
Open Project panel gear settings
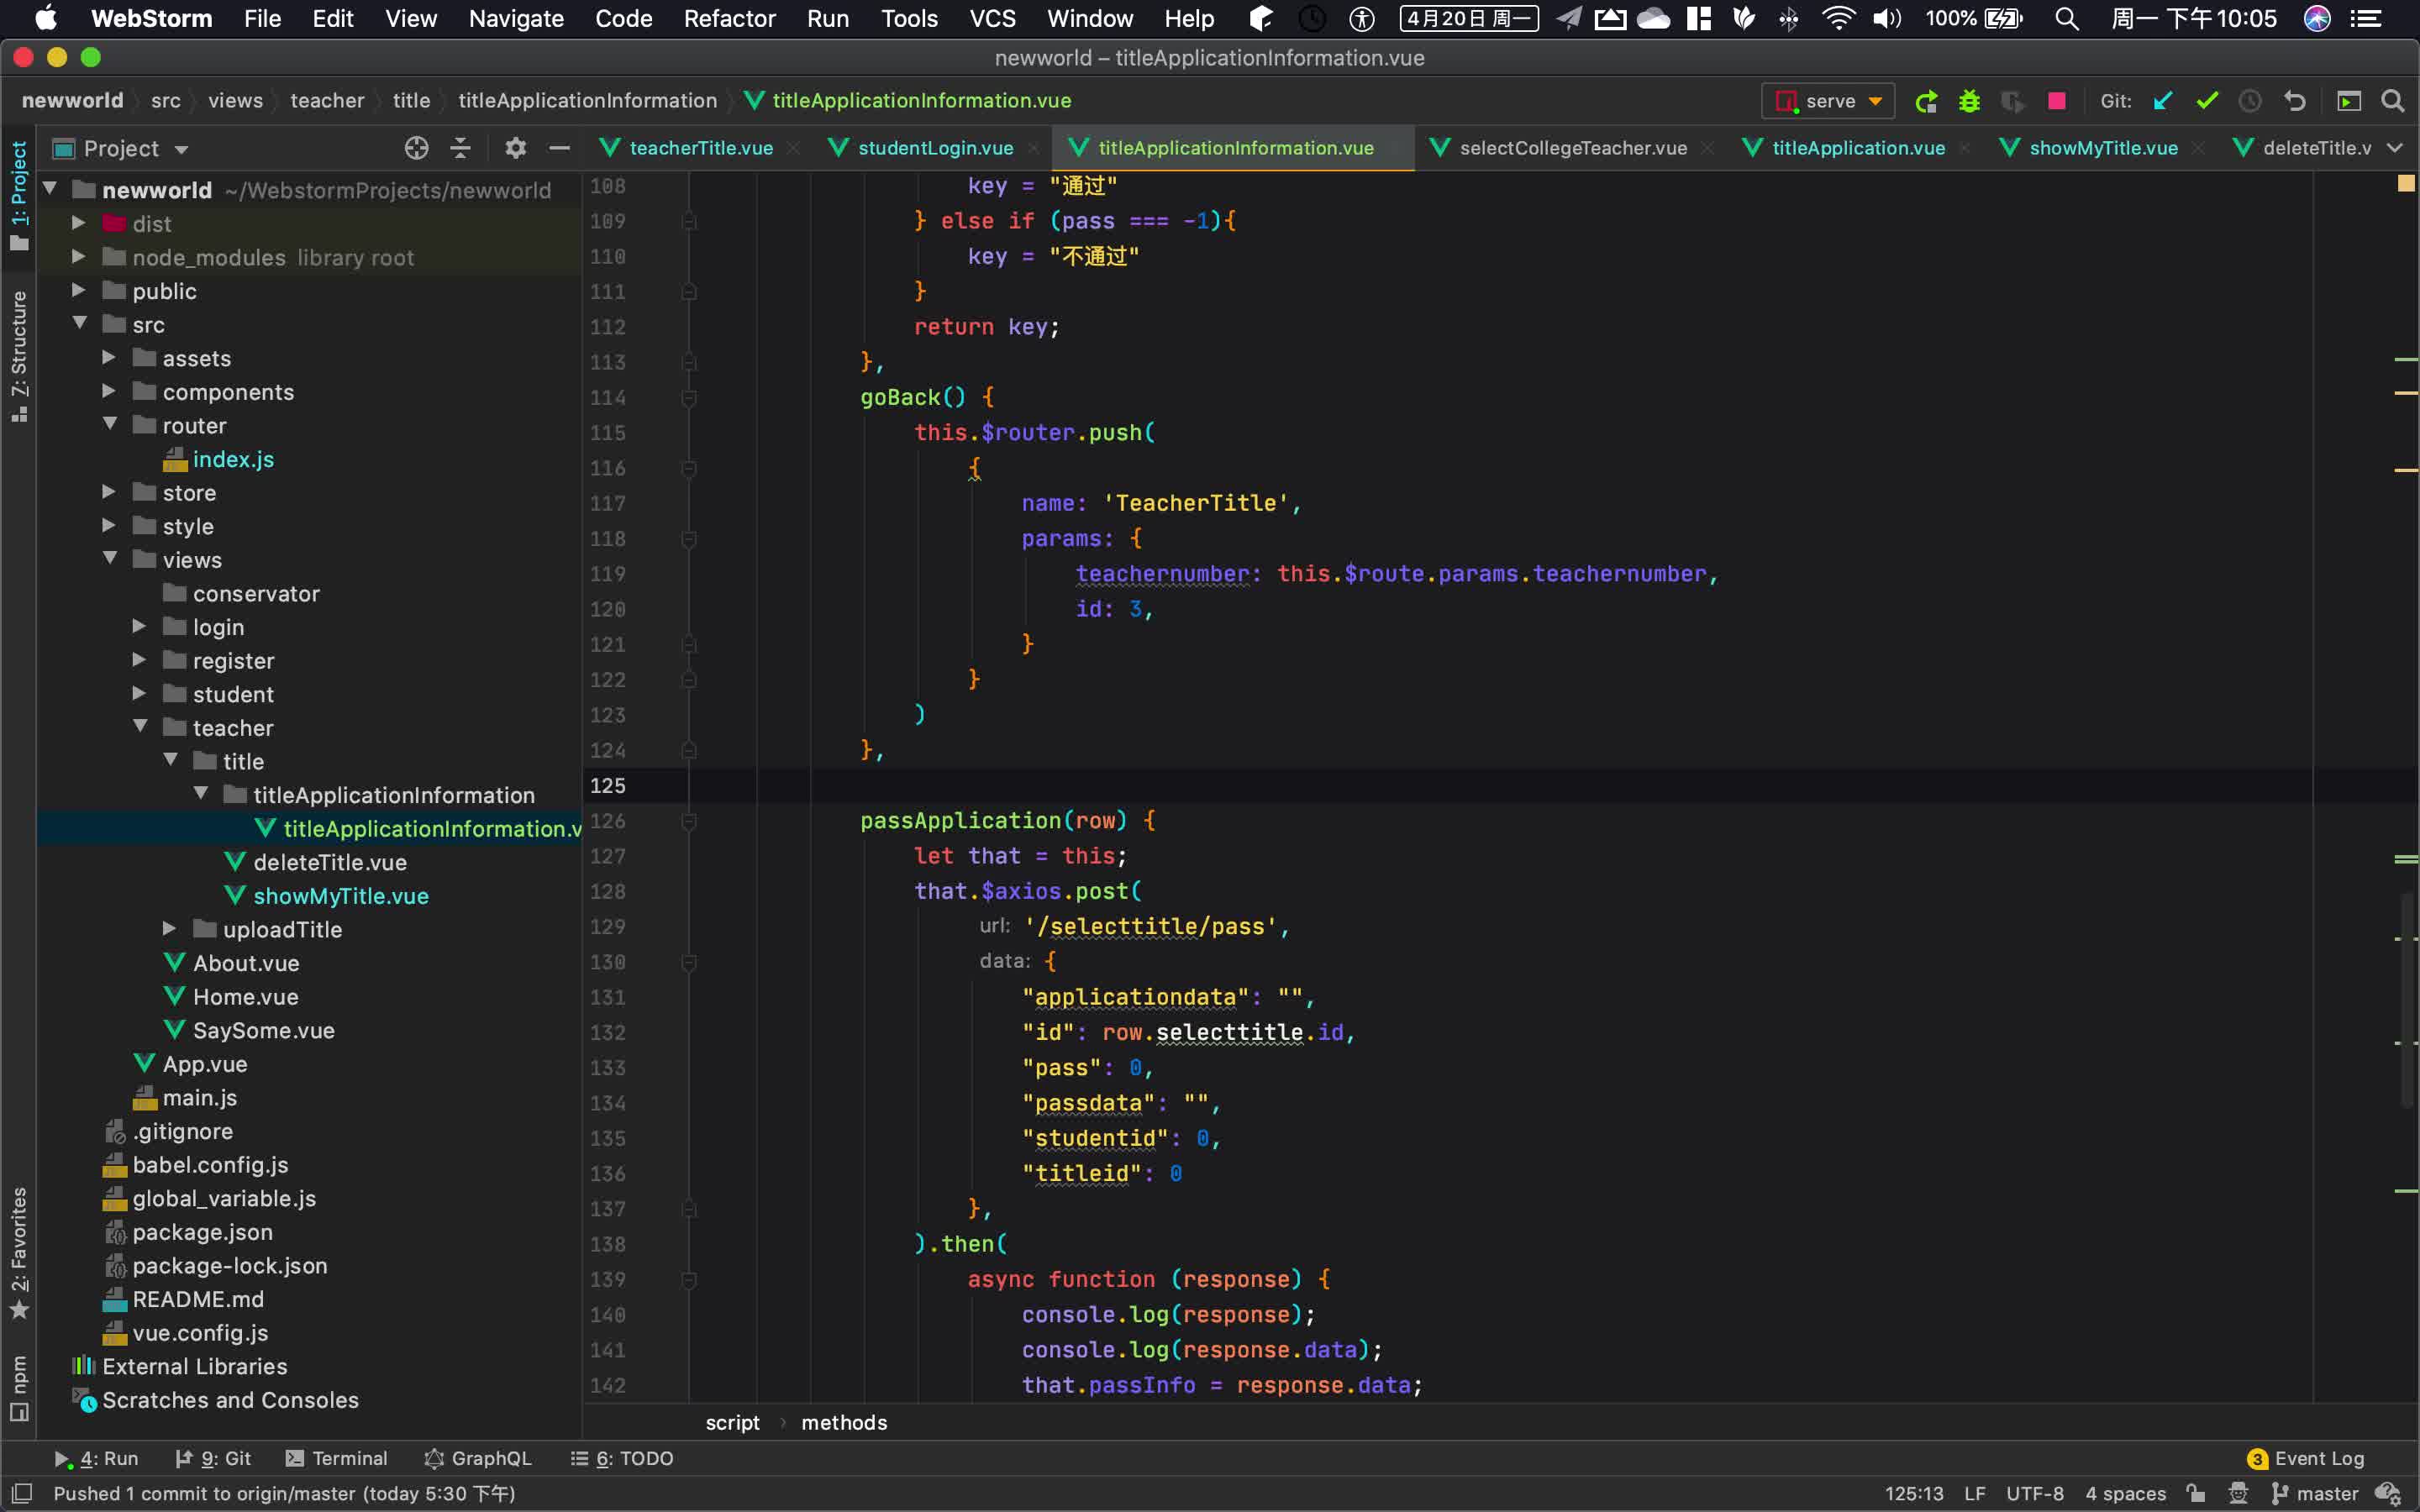coord(515,149)
